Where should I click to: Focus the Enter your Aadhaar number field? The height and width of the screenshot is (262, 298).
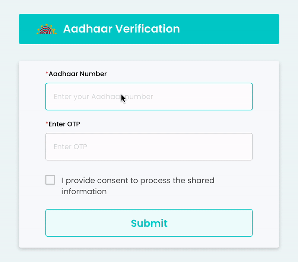149,96
